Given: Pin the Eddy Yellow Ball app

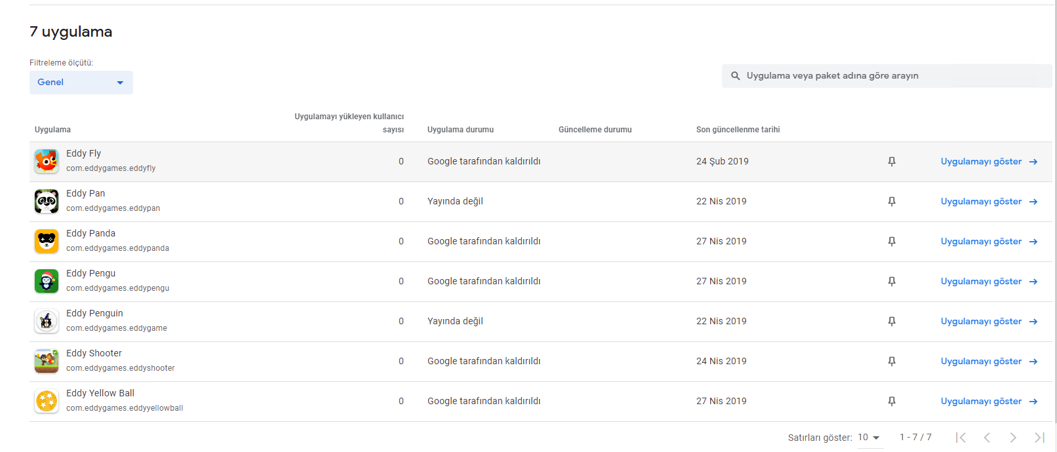Looking at the screenshot, I should coord(892,401).
